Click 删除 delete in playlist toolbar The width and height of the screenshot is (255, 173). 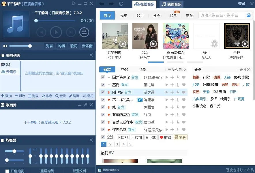[20, 96]
